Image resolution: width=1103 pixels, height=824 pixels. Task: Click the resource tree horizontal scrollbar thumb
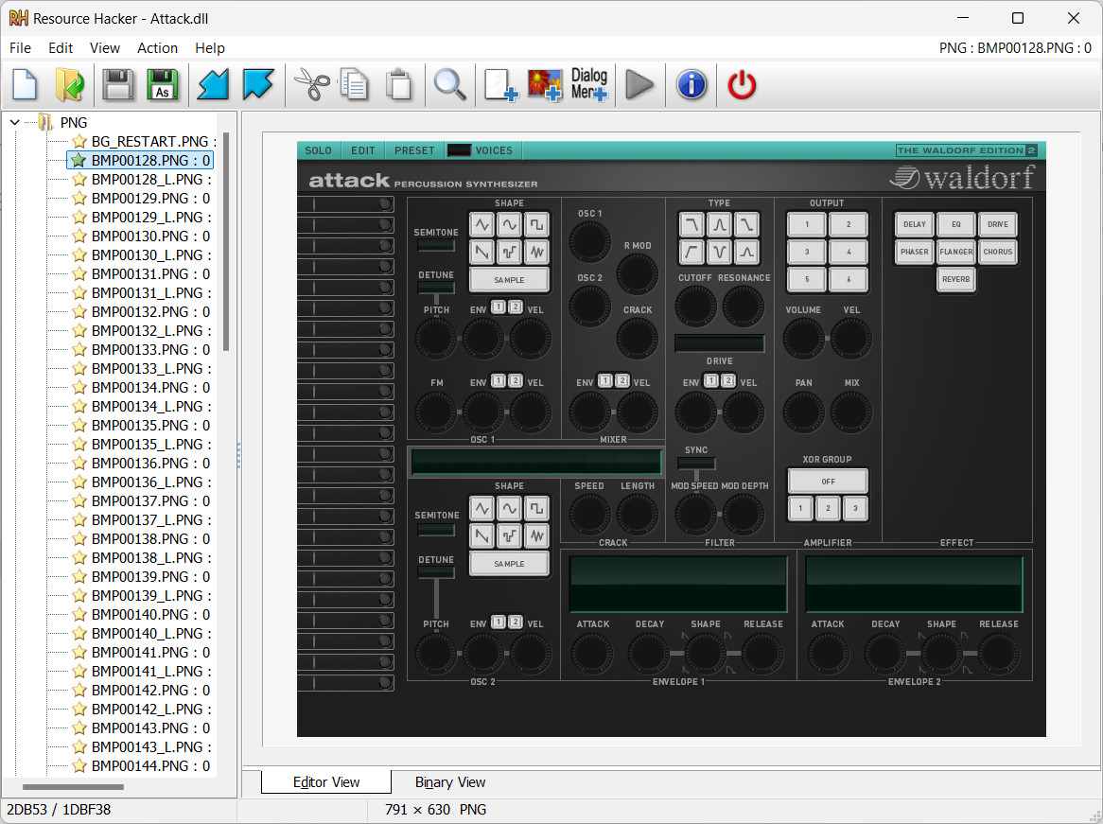(73, 787)
